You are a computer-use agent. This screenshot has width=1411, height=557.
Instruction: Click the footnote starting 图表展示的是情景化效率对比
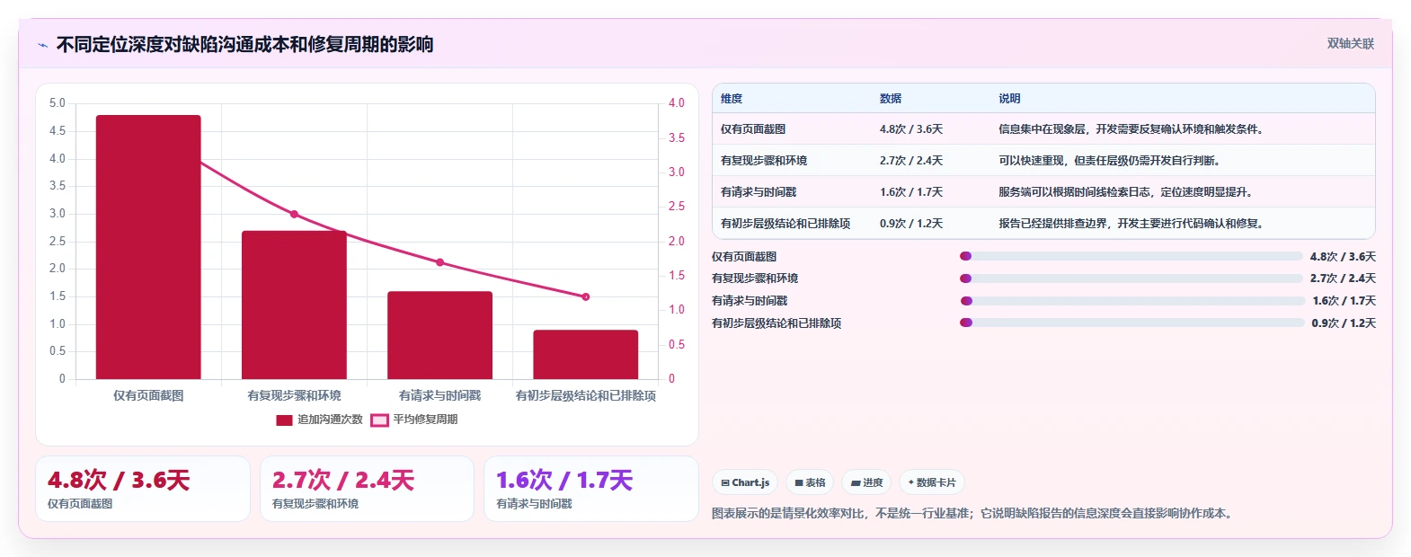(974, 514)
